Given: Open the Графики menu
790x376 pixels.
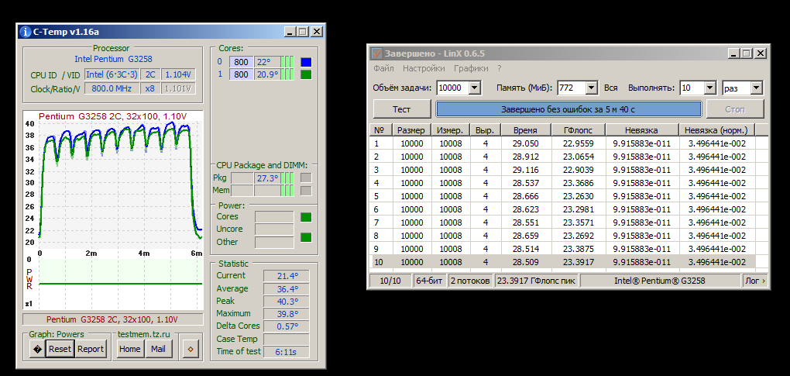Looking at the screenshot, I should click(471, 68).
